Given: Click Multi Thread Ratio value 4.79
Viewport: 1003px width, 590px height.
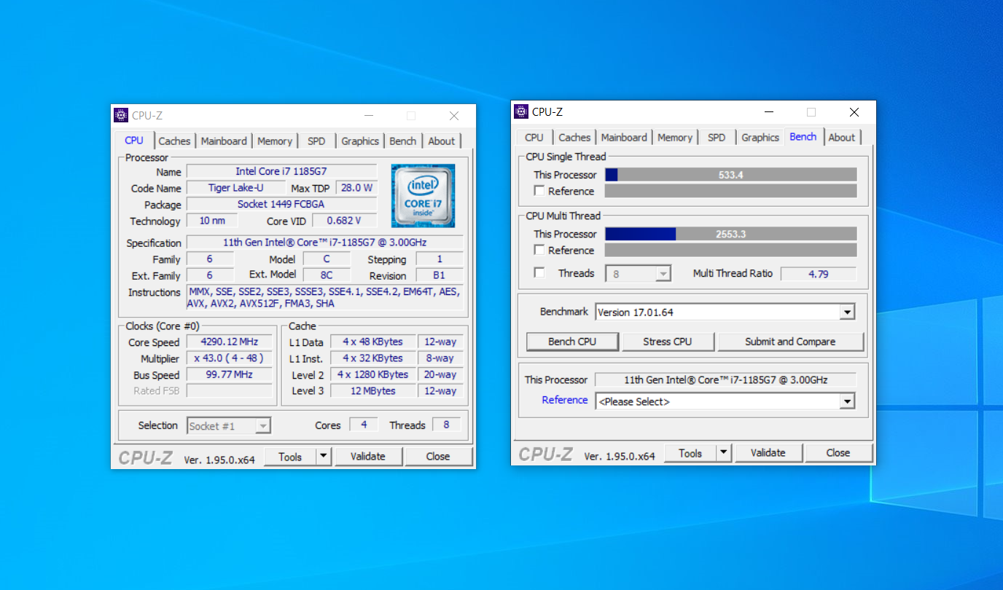Looking at the screenshot, I should click(819, 274).
